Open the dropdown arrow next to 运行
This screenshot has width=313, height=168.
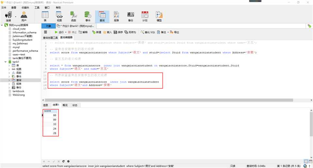66,32
